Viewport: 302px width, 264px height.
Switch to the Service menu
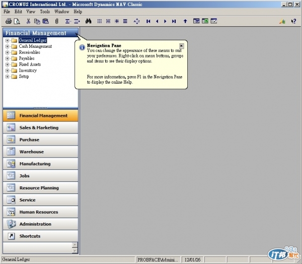[x=40, y=200]
